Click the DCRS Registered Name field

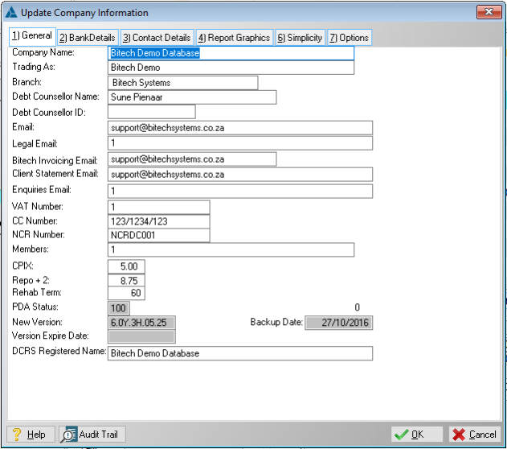(x=239, y=353)
